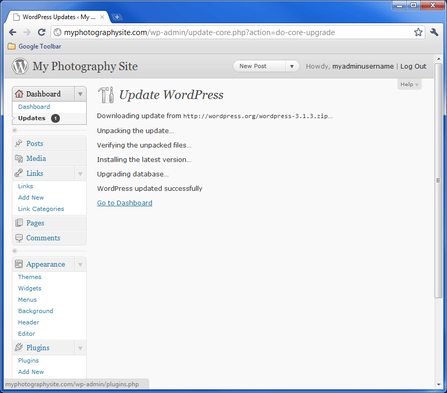Collapse the Dashboard menu section

tap(81, 94)
